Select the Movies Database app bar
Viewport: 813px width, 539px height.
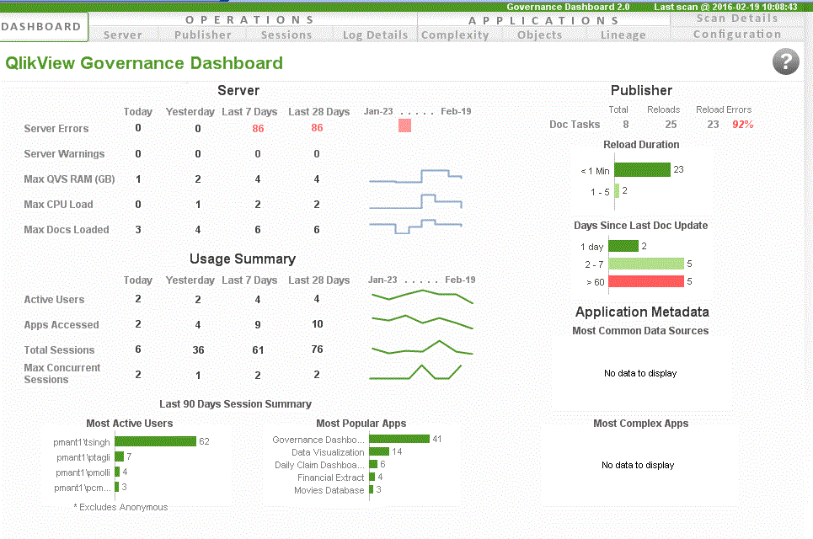coord(372,489)
